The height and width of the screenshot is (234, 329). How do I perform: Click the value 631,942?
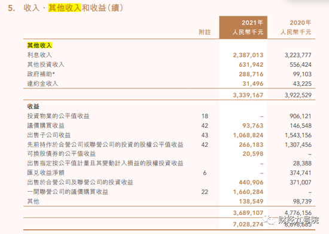(251, 64)
